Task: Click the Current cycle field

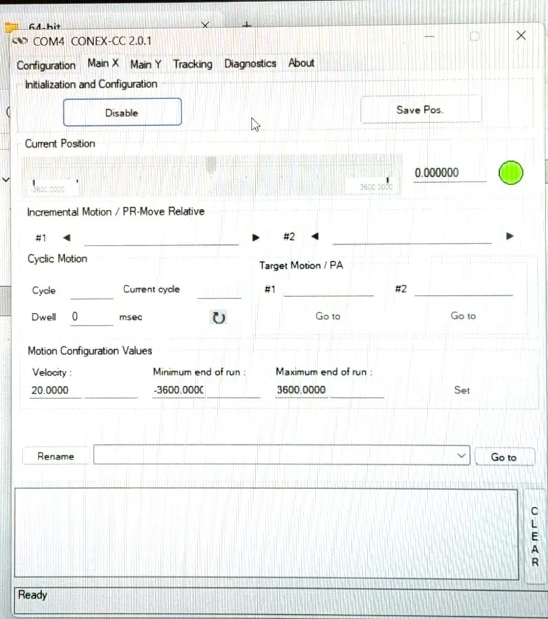Action: pyautogui.click(x=219, y=290)
